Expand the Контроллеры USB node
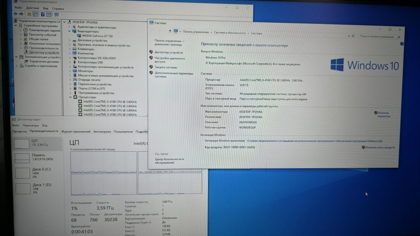420x236 pixels. tap(70, 62)
